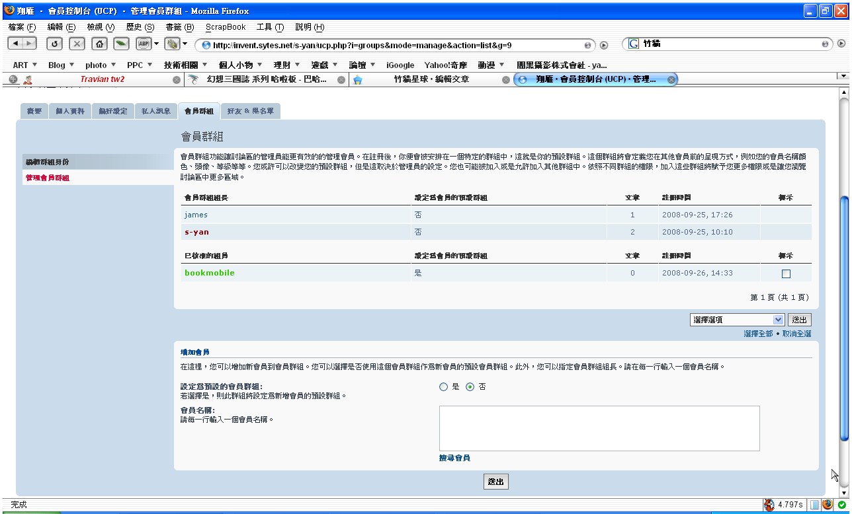The width and height of the screenshot is (852, 514).
Task: Tick the checkbox in bookmobile row
Action: click(786, 274)
